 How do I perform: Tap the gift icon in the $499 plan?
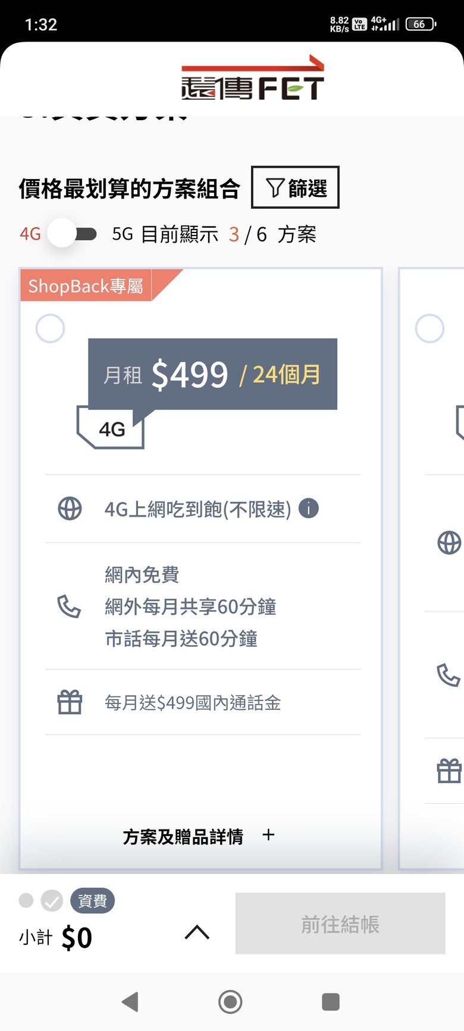pyautogui.click(x=70, y=702)
